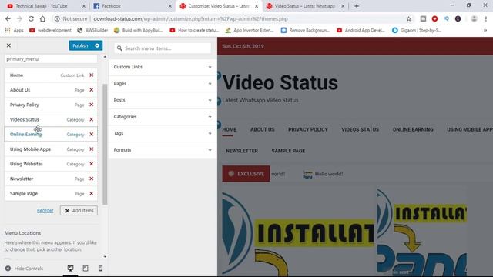Click the Video Status site title
493x277 pixels.
[280, 82]
